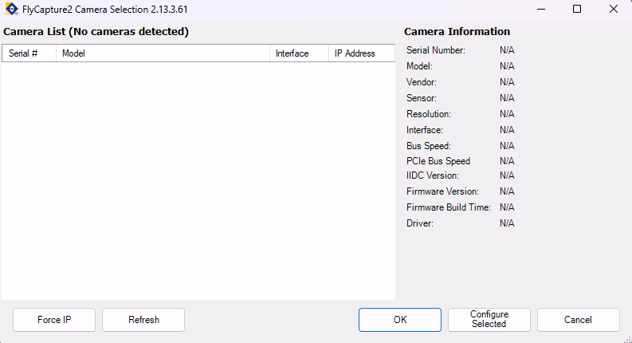632x343 pixels.
Task: Open Configure Selected camera settings
Action: point(489,320)
